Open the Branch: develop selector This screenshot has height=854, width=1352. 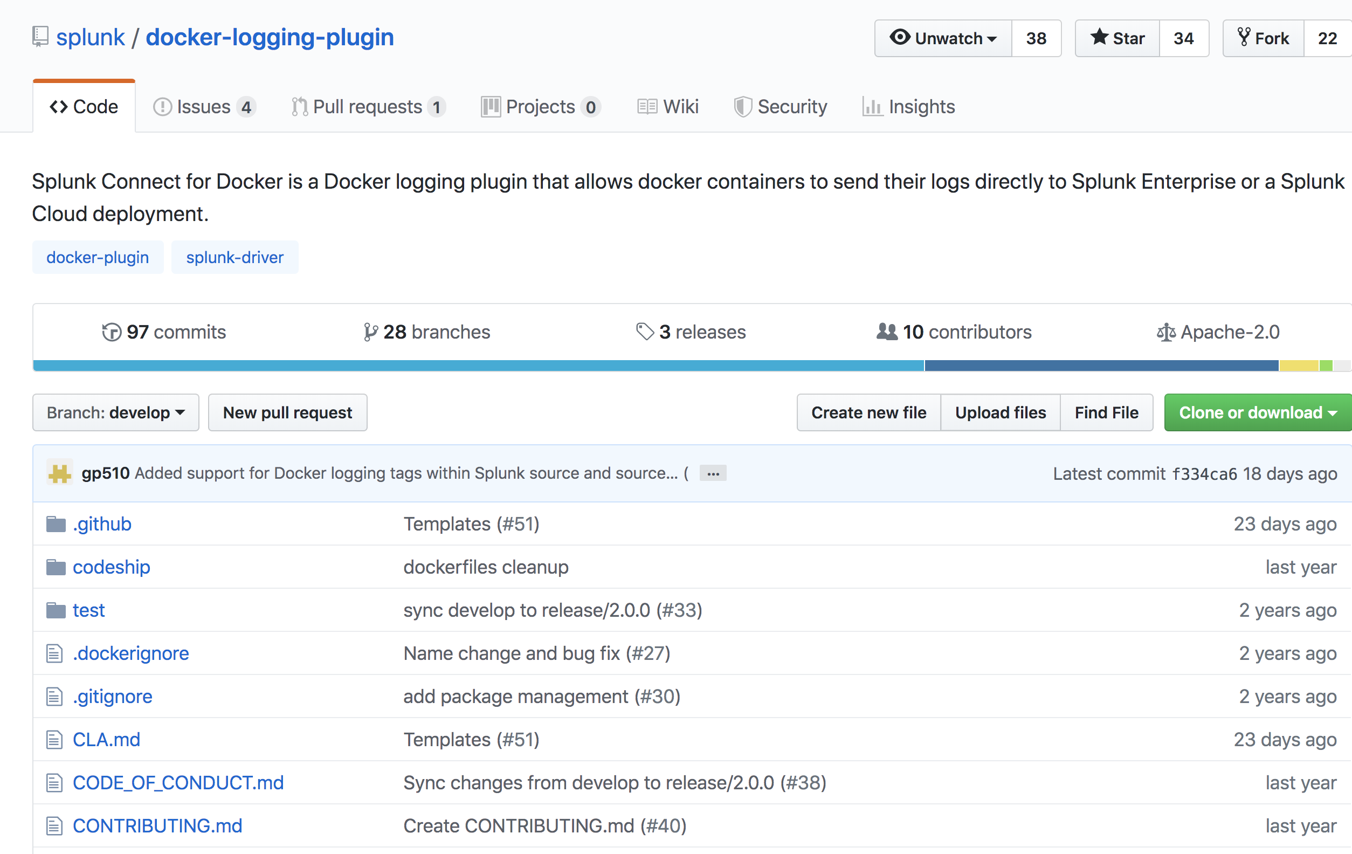pos(116,412)
